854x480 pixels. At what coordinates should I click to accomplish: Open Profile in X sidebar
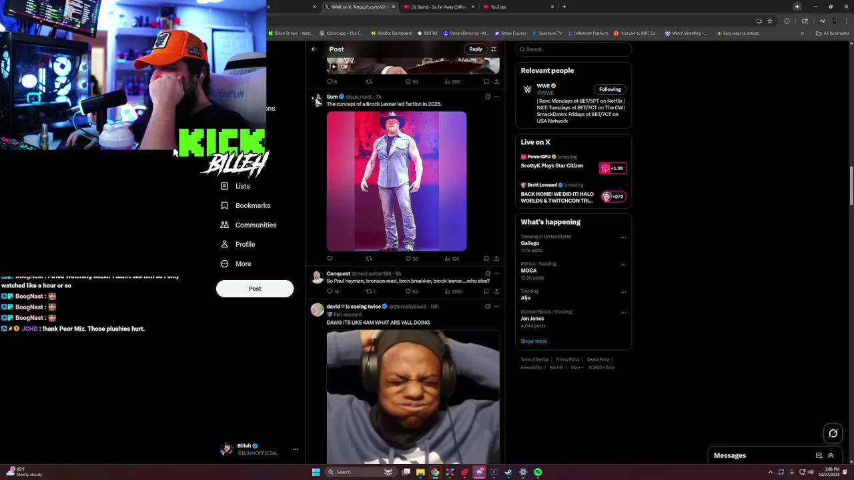pyautogui.click(x=238, y=244)
